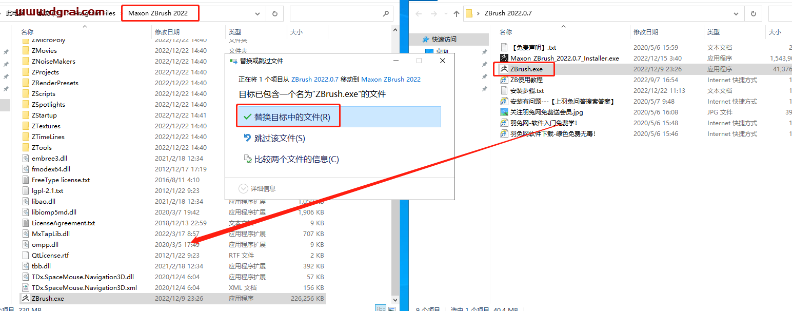
Task: Switch to large icons view in the left window
Action: click(x=392, y=308)
